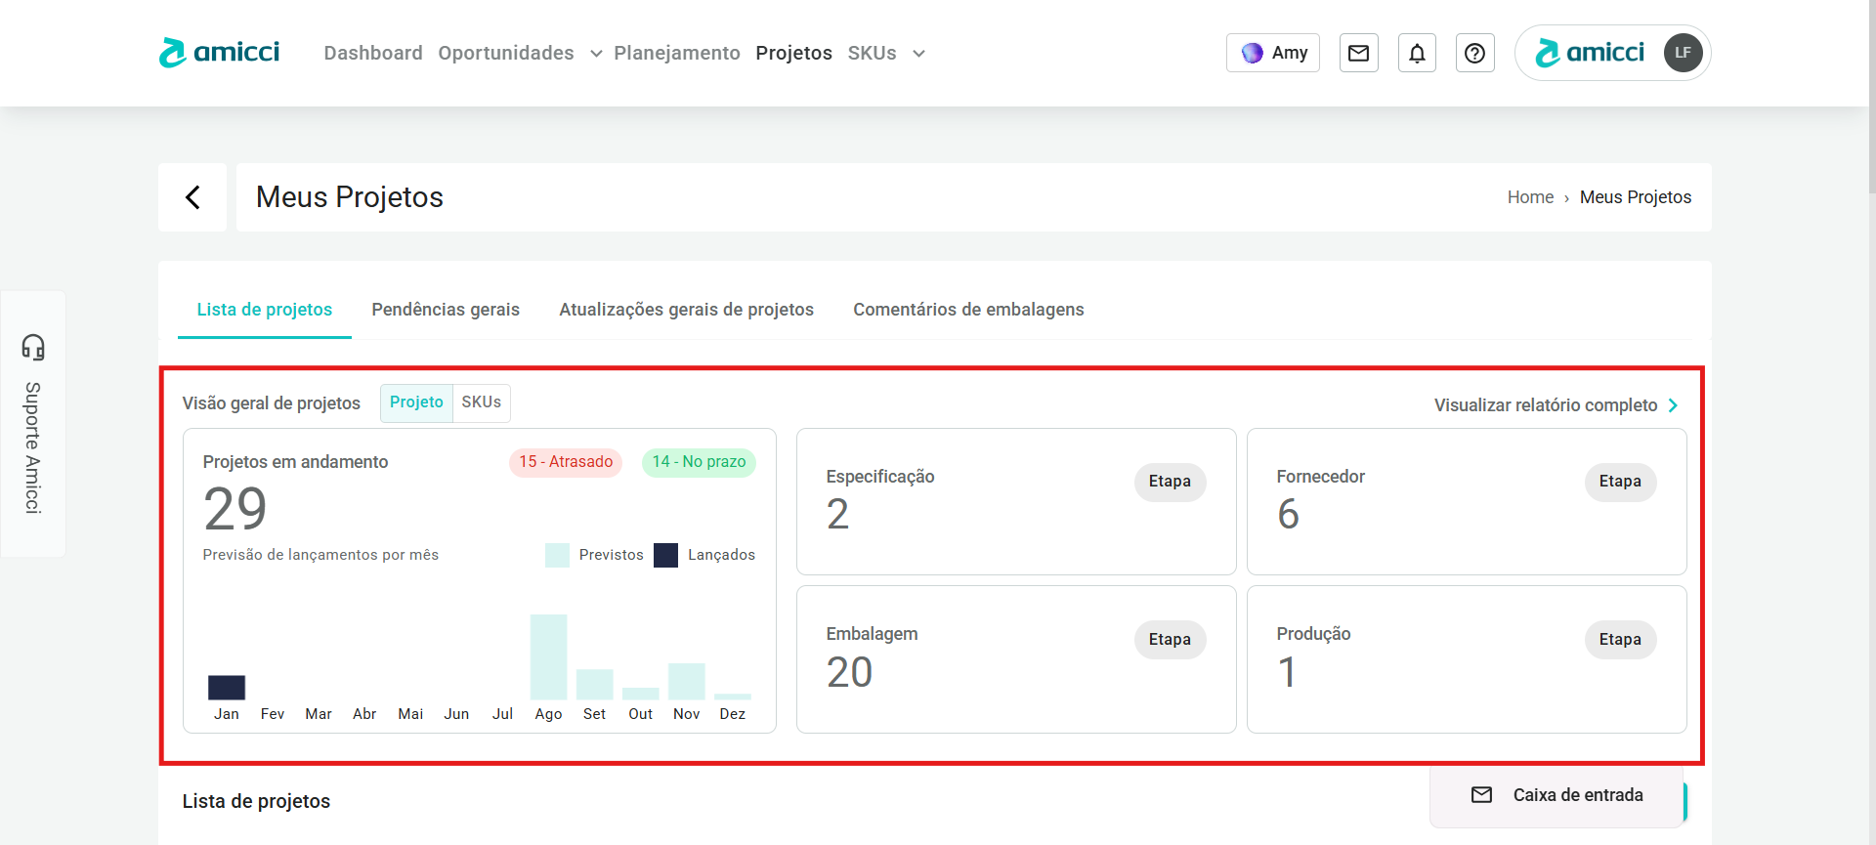Click the Previstos legend color swatch
This screenshot has height=845, width=1876.
point(557,555)
